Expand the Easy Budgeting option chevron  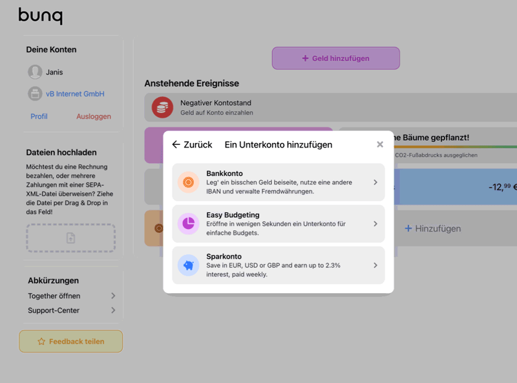(x=375, y=224)
